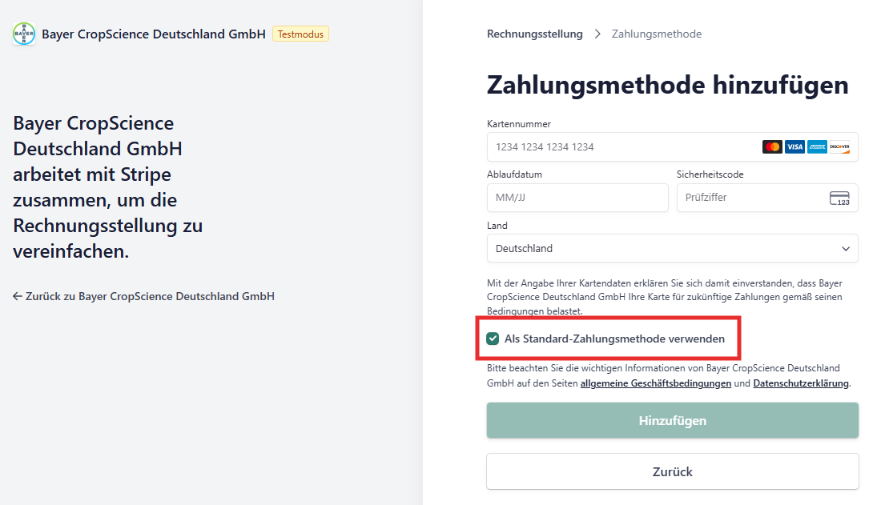Screen dimensions: 889x505
Task: Click the Testmodus badge
Action: 300,34
